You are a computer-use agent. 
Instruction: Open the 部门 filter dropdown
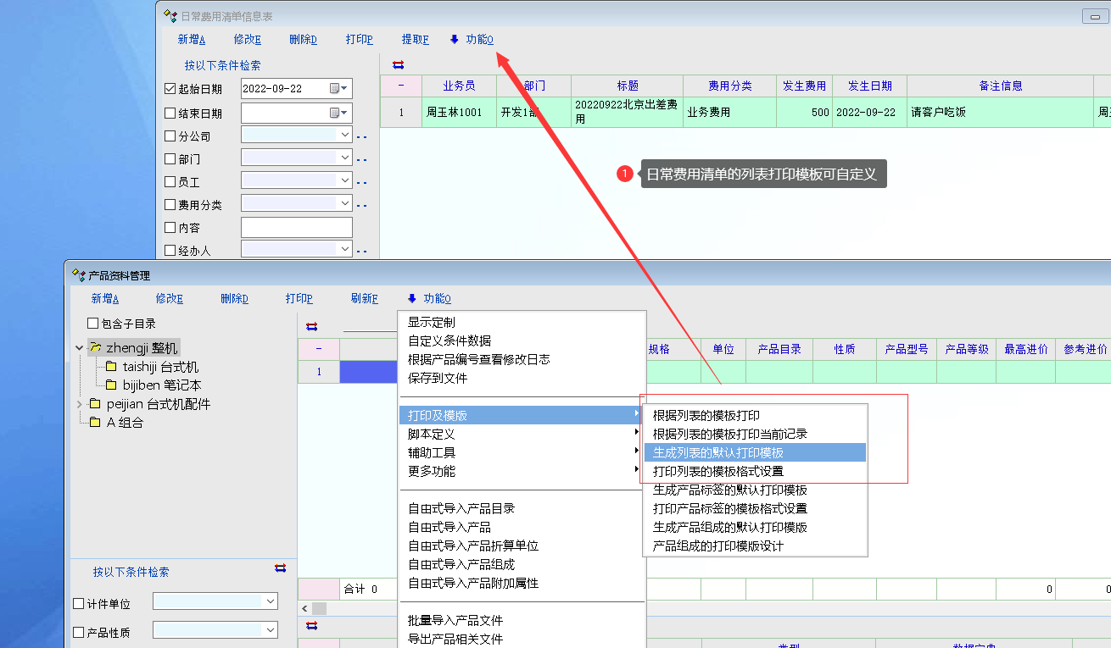tap(344, 158)
